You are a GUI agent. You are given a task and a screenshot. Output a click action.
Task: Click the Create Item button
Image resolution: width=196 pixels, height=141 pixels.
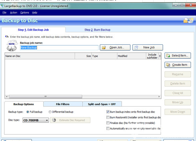178,65
